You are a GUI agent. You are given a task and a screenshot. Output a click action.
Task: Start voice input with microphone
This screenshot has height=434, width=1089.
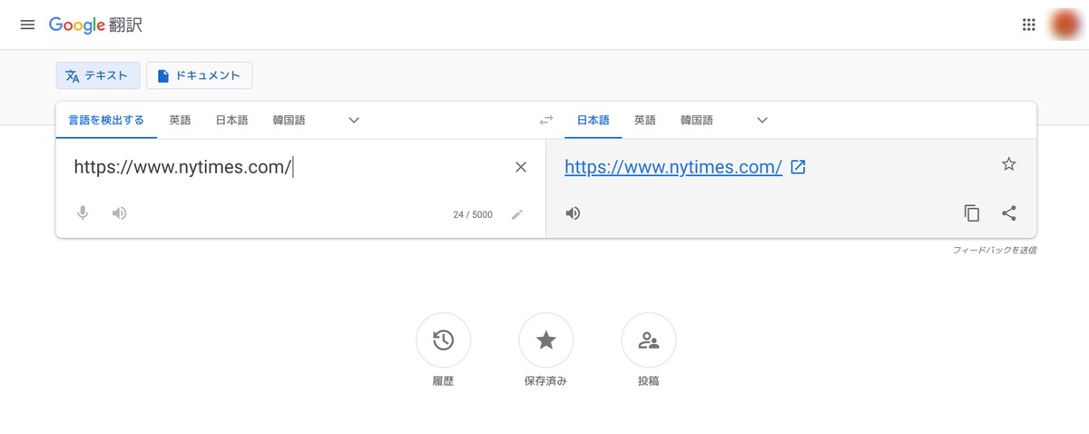(x=83, y=213)
